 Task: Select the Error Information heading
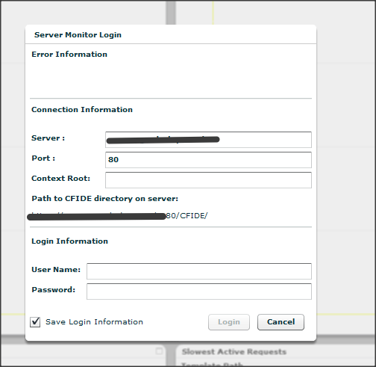[x=69, y=55]
